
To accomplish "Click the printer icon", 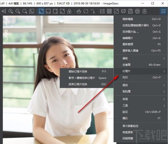I will click(137, 11).
